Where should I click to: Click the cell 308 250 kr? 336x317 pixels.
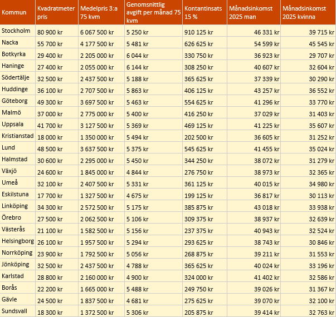[204, 66]
